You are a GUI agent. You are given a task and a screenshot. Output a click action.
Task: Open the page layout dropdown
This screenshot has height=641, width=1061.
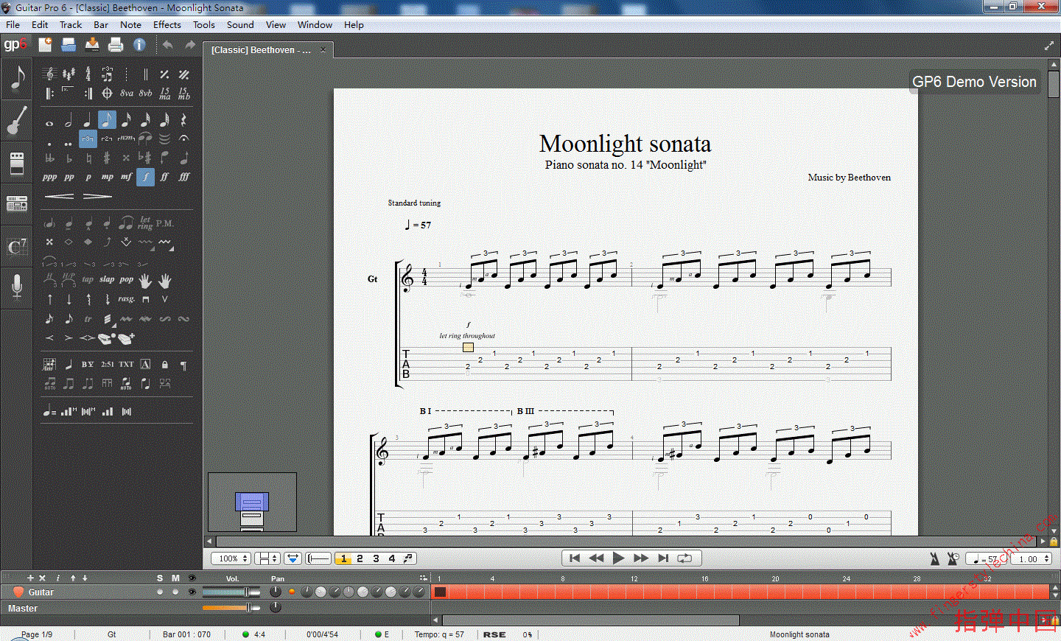267,558
